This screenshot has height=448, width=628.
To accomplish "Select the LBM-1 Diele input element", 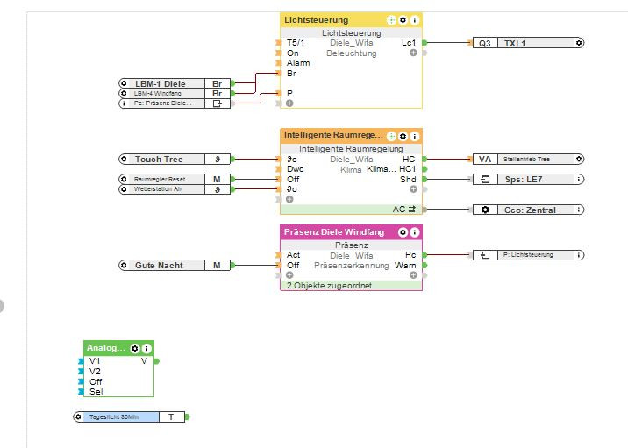I will (175, 83).
